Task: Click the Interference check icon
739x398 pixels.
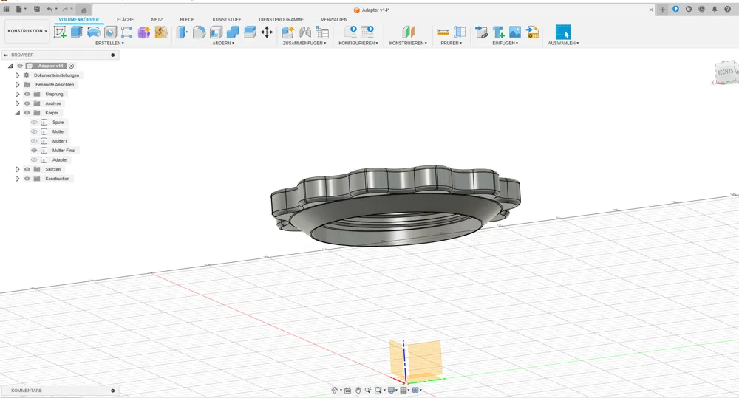Action: pyautogui.click(x=460, y=32)
